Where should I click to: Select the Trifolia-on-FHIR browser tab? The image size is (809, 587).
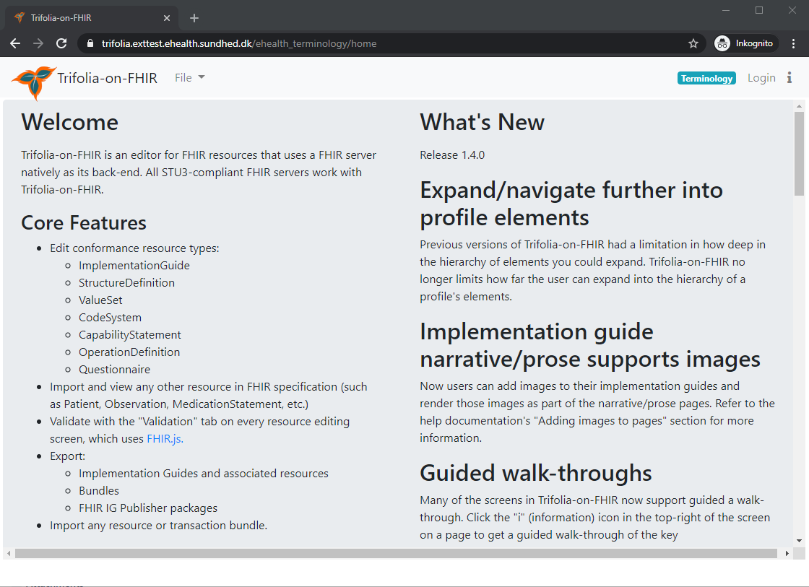coord(87,18)
